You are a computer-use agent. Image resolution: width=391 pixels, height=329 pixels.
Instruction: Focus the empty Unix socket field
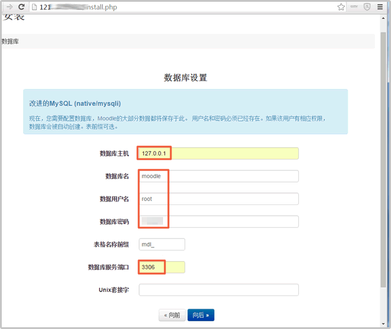(218, 290)
